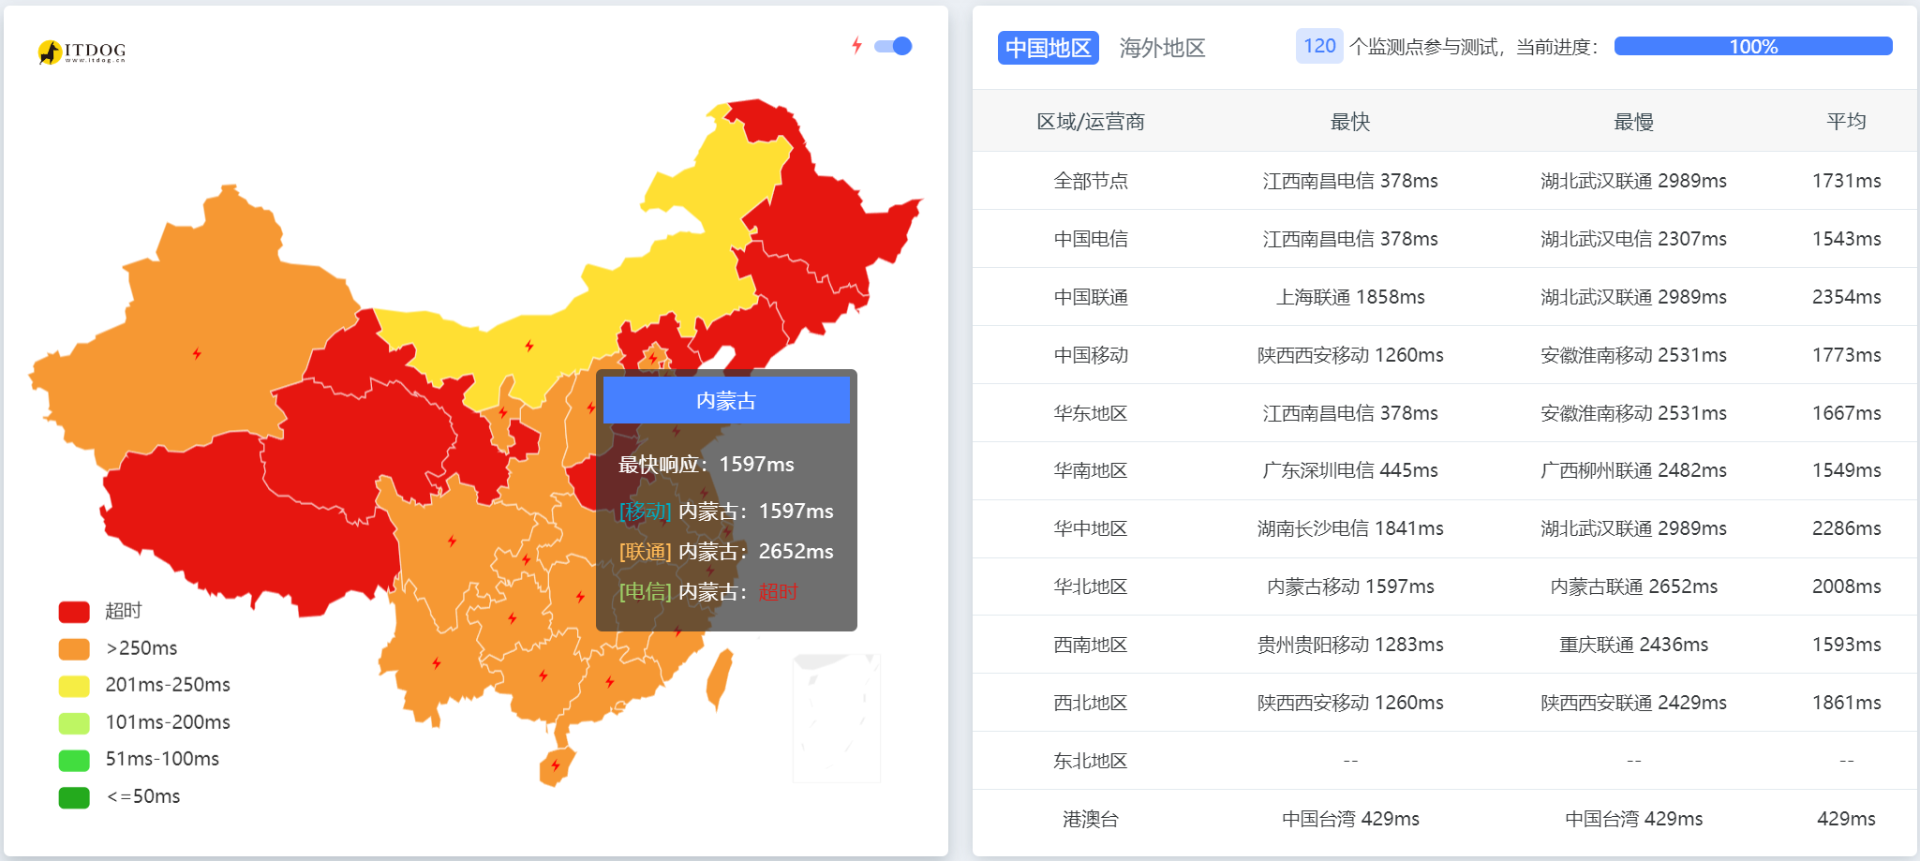Click the 区域/运营商 column header
The height and width of the screenshot is (861, 1920).
tap(1091, 122)
